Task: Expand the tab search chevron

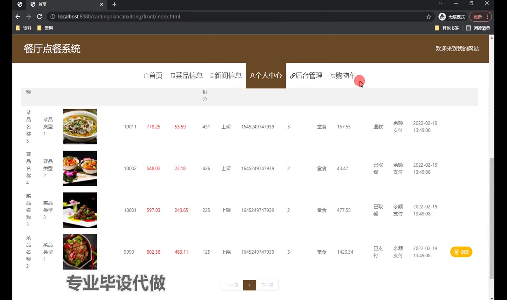Action: 440,4
